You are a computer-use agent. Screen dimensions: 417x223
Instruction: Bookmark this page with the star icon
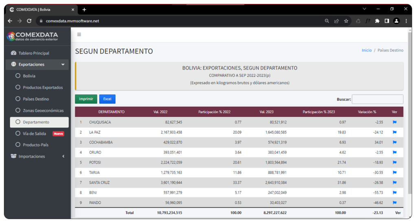(346, 21)
